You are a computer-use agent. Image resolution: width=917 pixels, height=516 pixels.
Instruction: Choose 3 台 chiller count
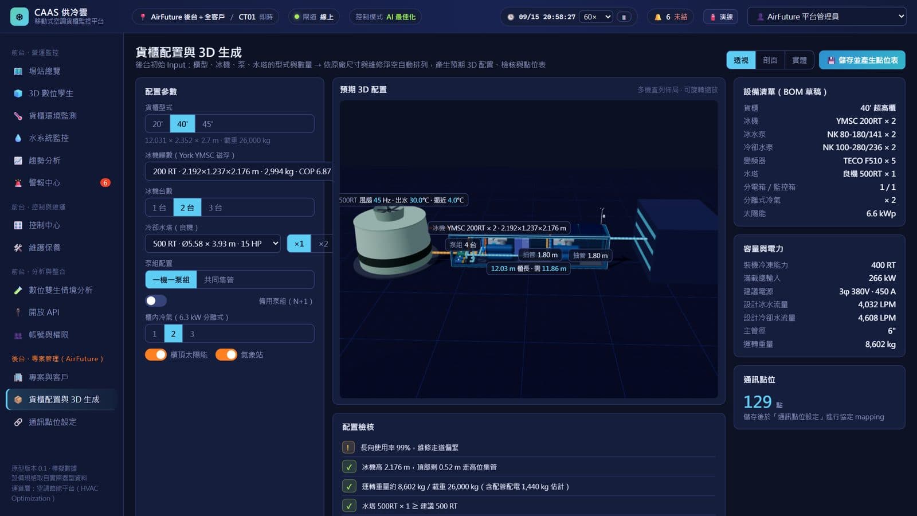[215, 208]
